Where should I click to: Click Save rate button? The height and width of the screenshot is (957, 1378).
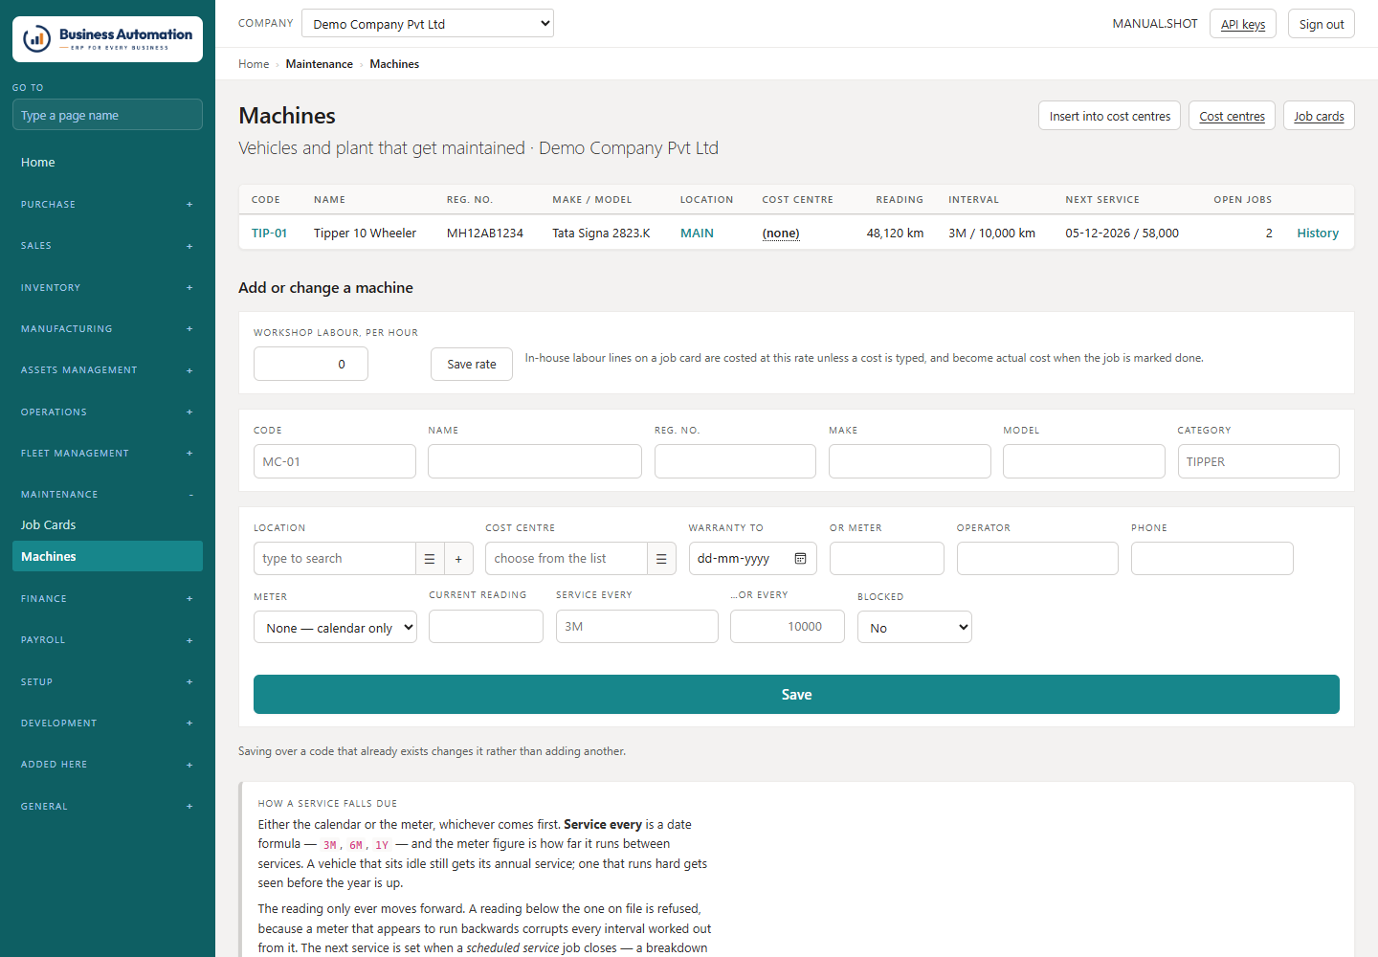point(472,365)
